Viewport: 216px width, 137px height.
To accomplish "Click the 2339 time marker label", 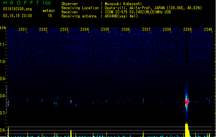I will click(x=187, y=29).
